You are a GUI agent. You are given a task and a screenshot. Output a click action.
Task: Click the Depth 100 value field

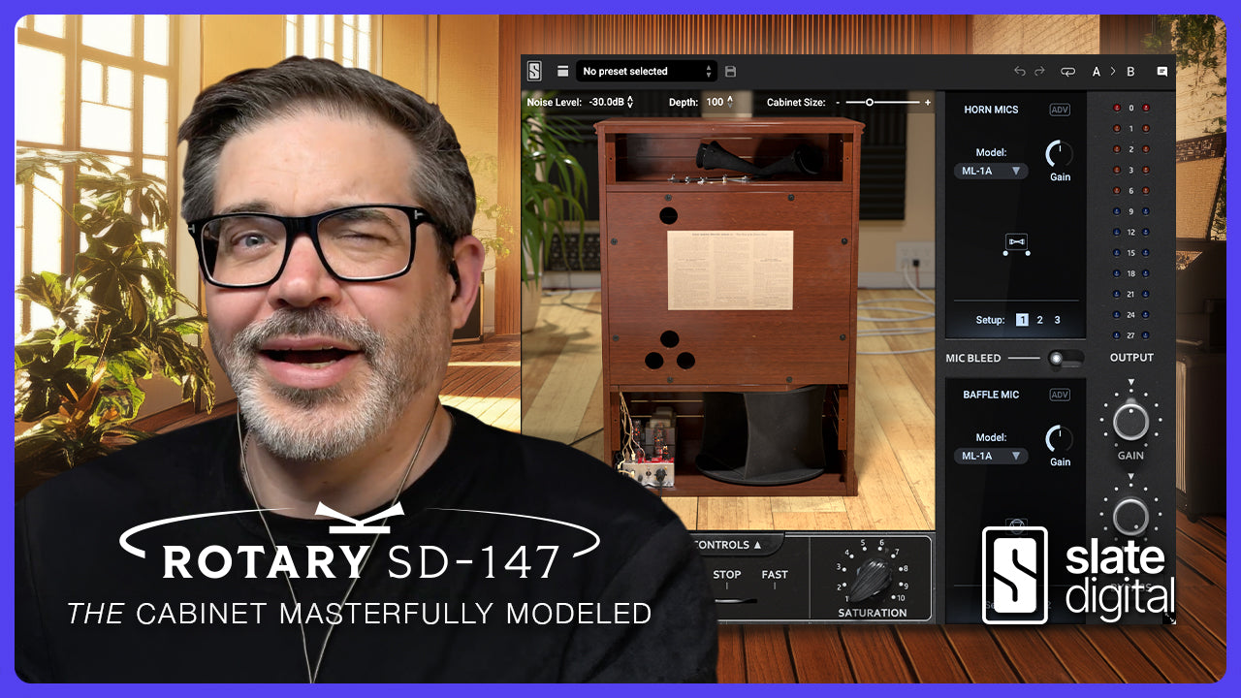715,102
